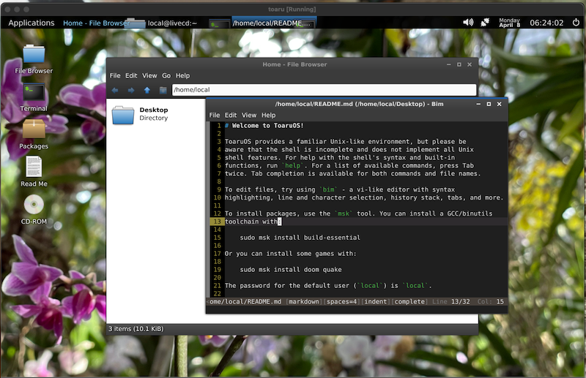Click the home icon in File Browser toolbar
Screen dimensions: 586x378
click(x=162, y=90)
